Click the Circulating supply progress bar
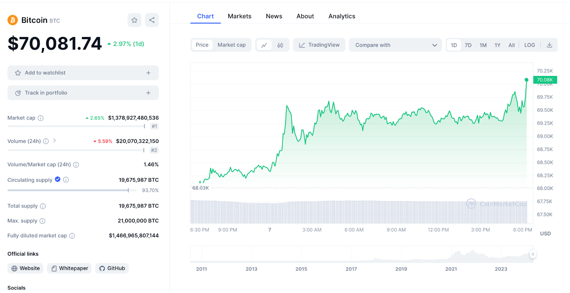The height and width of the screenshot is (293, 570). [x=72, y=190]
